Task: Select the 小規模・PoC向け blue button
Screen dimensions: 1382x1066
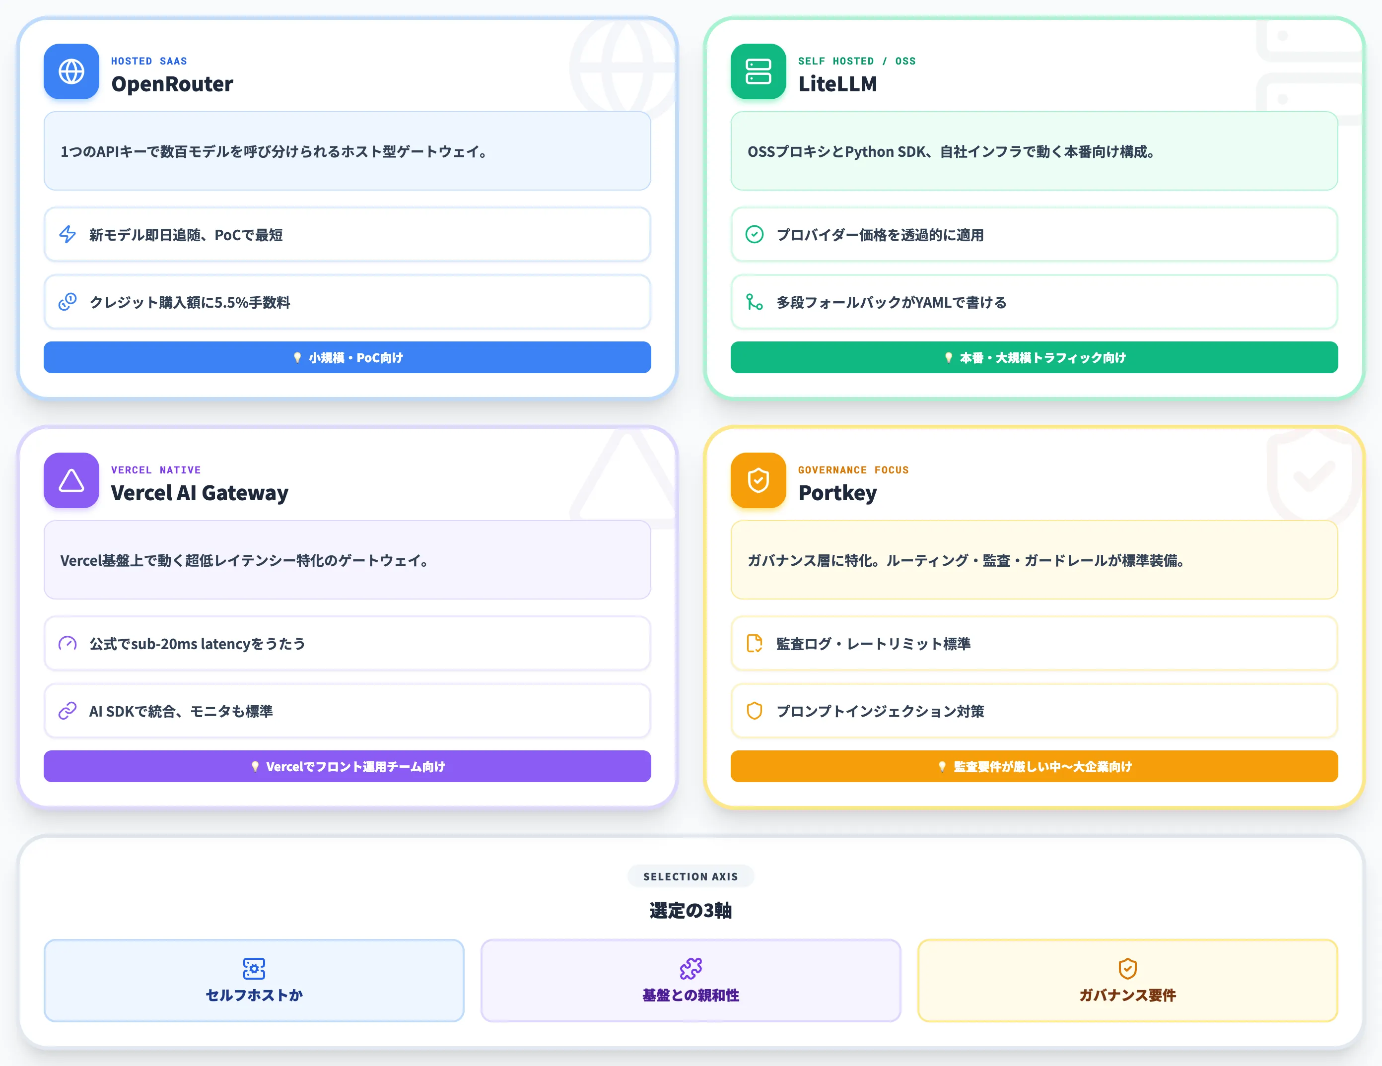Action: coord(347,357)
